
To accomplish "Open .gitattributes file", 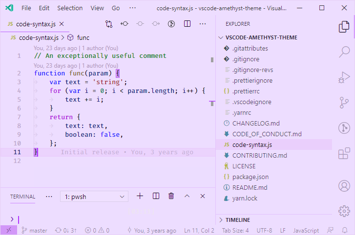I will [x=274, y=49].
